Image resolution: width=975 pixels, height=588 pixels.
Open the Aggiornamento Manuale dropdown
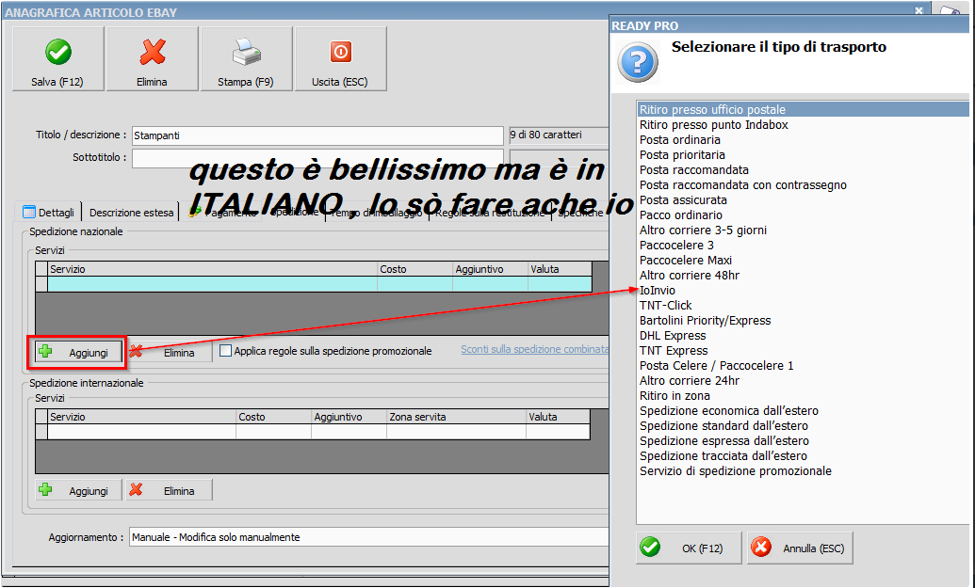click(368, 537)
